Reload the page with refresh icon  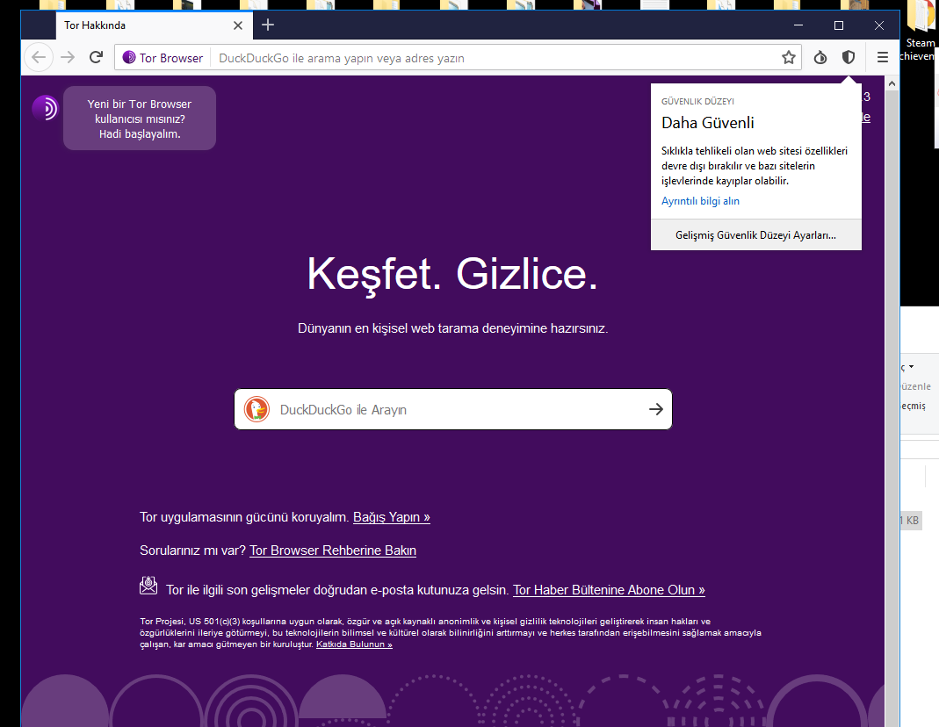coord(96,57)
